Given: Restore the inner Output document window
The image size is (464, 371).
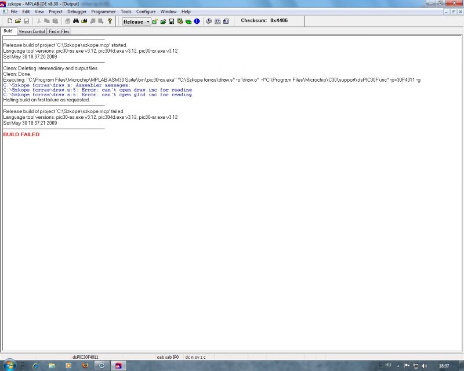Looking at the screenshot, I should pyautogui.click(x=454, y=12).
